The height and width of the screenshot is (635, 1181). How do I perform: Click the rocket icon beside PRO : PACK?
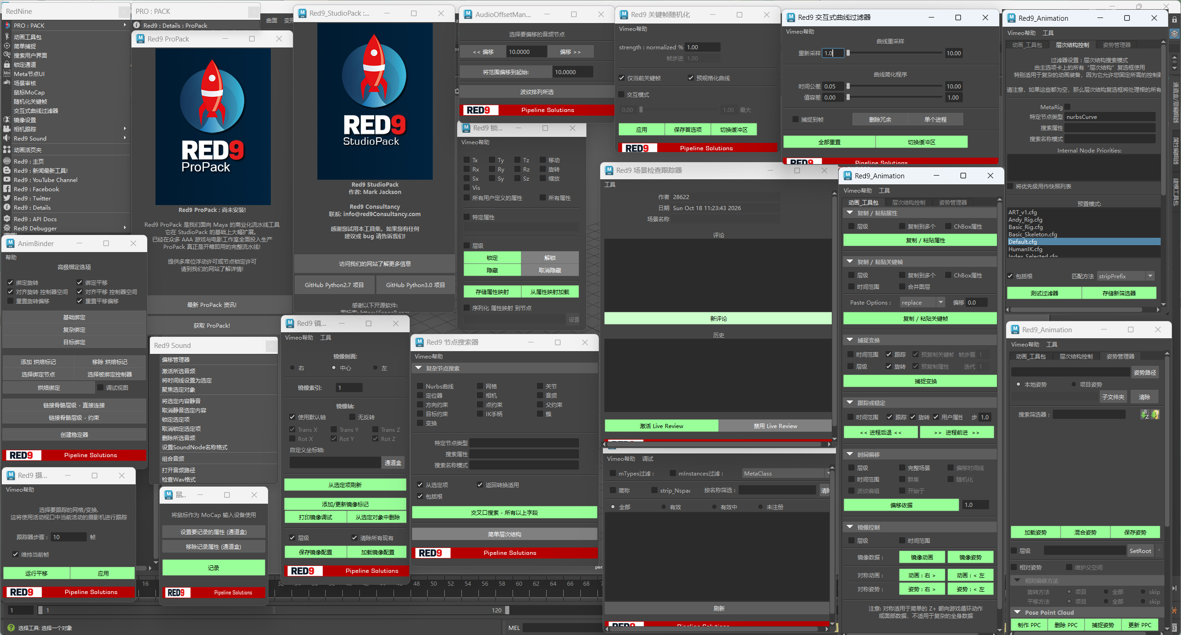(7, 25)
